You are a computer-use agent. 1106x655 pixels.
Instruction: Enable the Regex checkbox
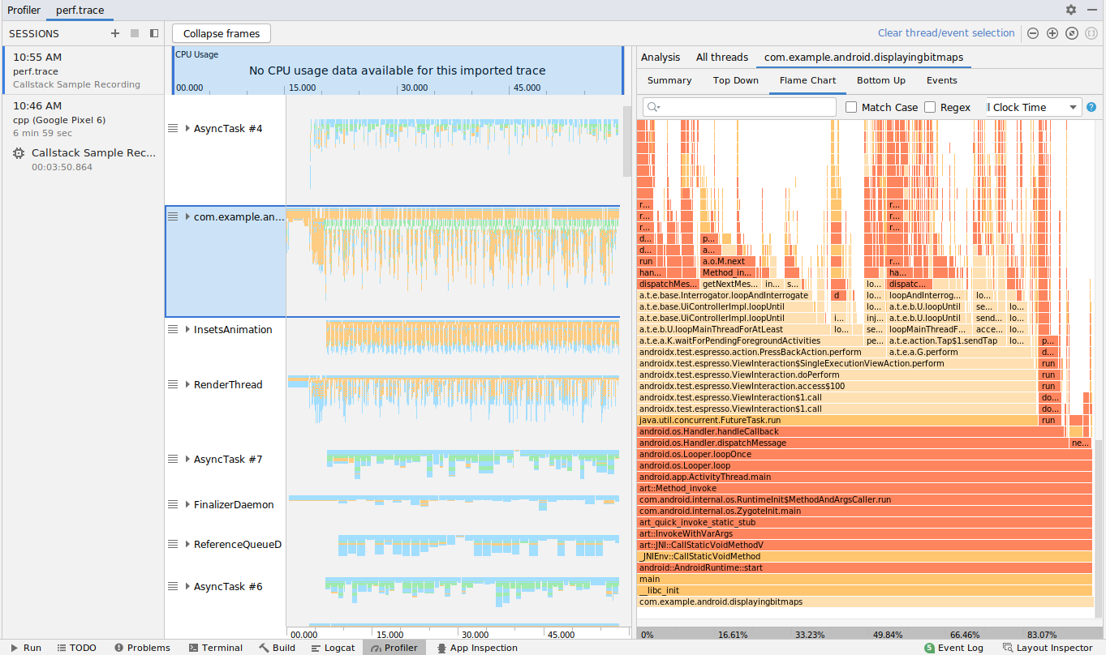pos(930,107)
